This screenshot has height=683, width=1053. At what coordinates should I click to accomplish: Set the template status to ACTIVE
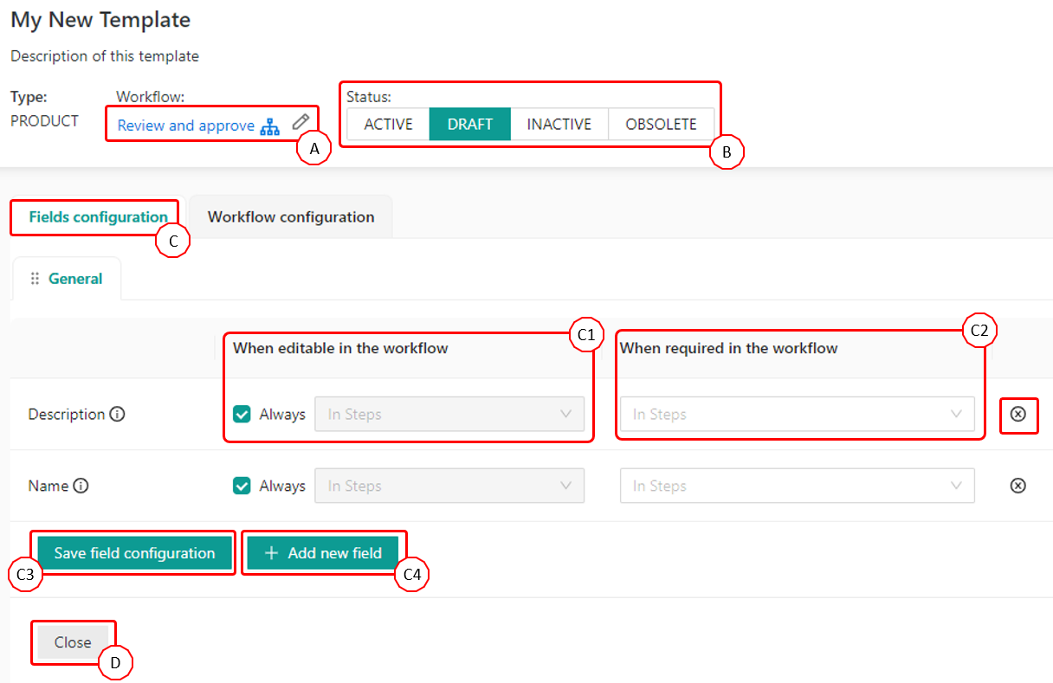(388, 124)
